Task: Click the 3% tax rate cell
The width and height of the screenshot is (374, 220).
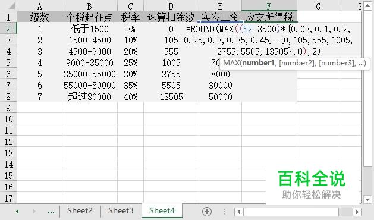Action: coord(130,29)
